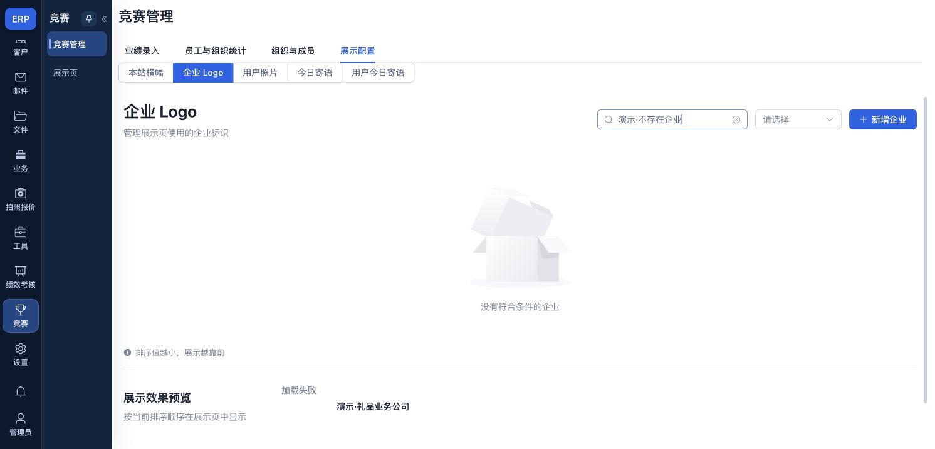Viewport: 935px width, 449px height.
Task: Open notifications bell icon
Action: click(x=21, y=391)
